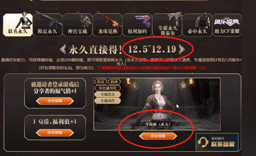The height and width of the screenshot is (156, 256).
Task: Open the 全新永久斯泰尔 tab
Action: (167, 25)
